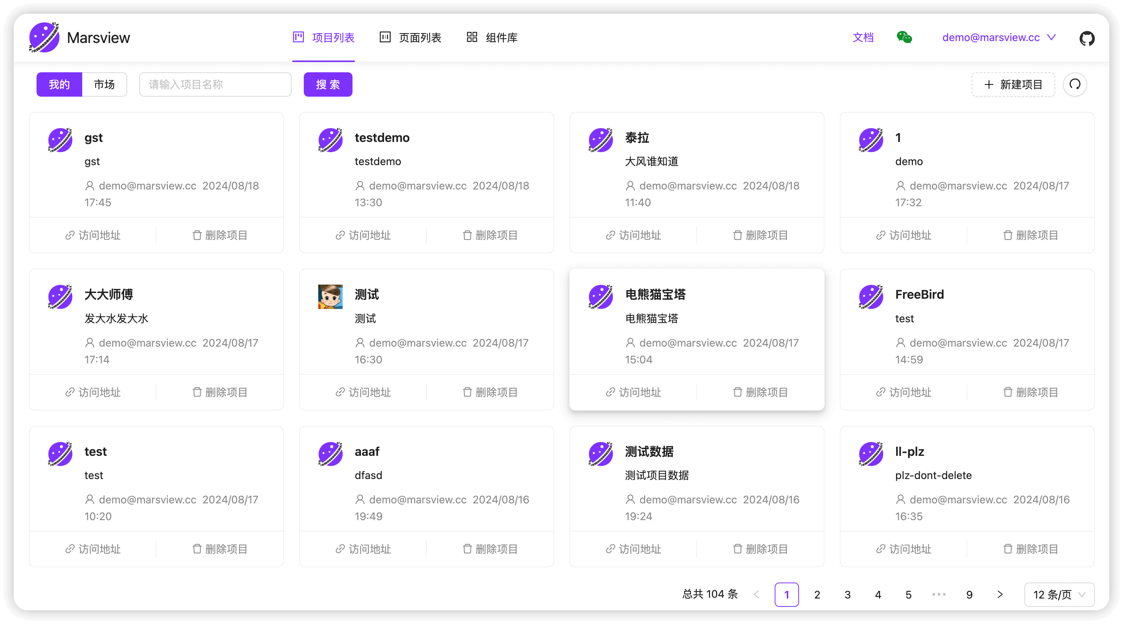Screen dimensions: 1123x624
Task: Click 删除项目 on the 大大师傅 card
Action: point(220,392)
